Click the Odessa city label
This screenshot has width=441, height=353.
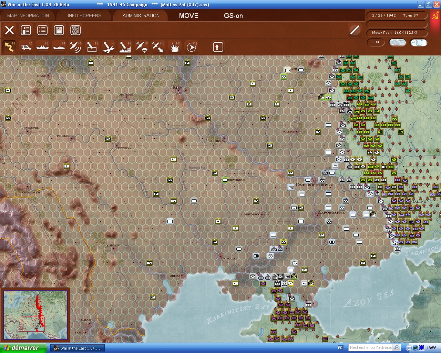(x=175, y=276)
